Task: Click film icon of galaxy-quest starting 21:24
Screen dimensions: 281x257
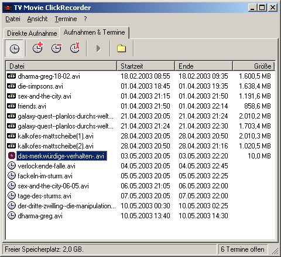Action: pyautogui.click(x=11, y=126)
